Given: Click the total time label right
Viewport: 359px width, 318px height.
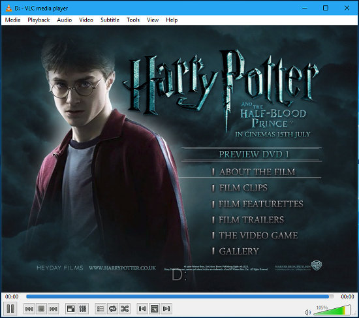Looking at the screenshot, I should 347,296.
